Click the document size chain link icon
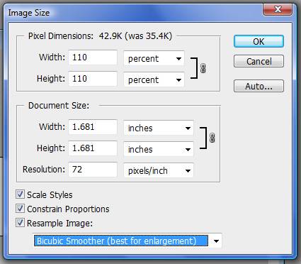301x264 pixels. 212,138
